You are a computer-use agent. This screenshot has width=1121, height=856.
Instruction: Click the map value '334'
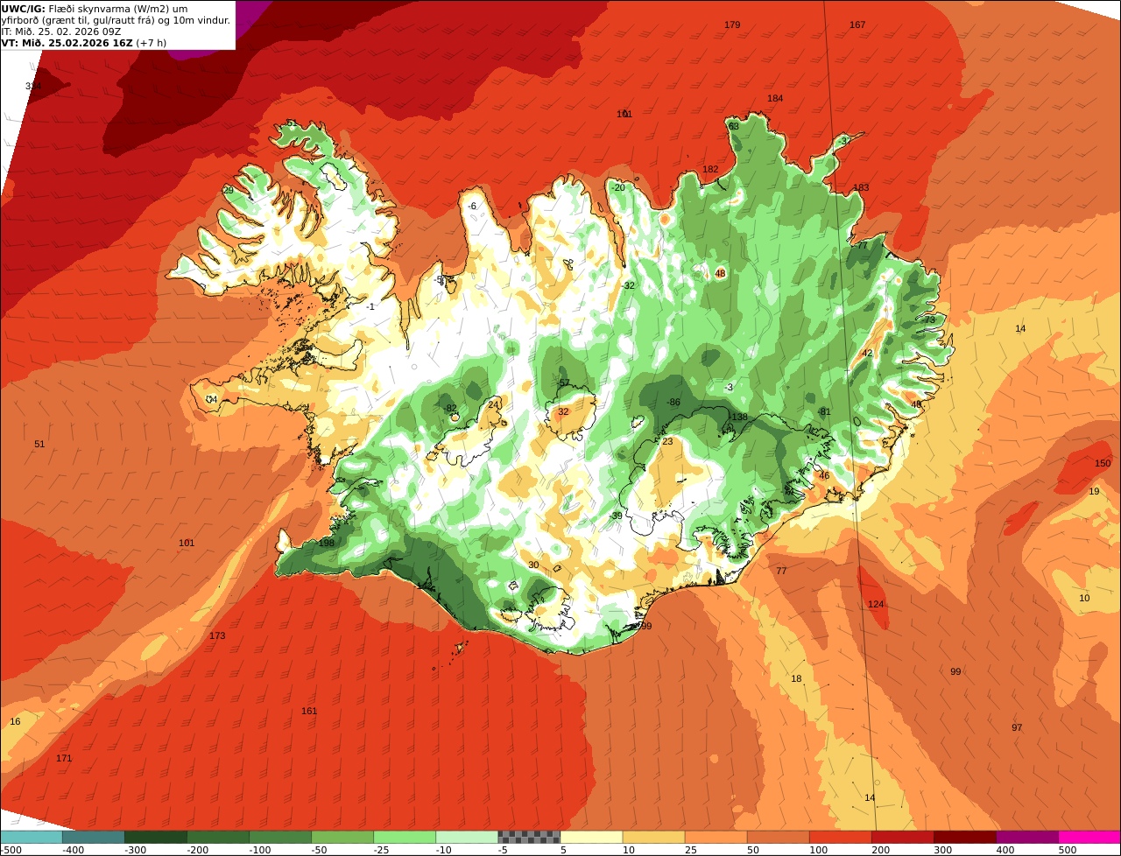click(33, 86)
